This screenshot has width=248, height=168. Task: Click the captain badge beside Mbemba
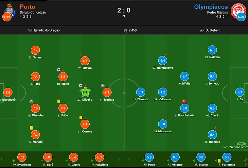[x=31, y=101]
